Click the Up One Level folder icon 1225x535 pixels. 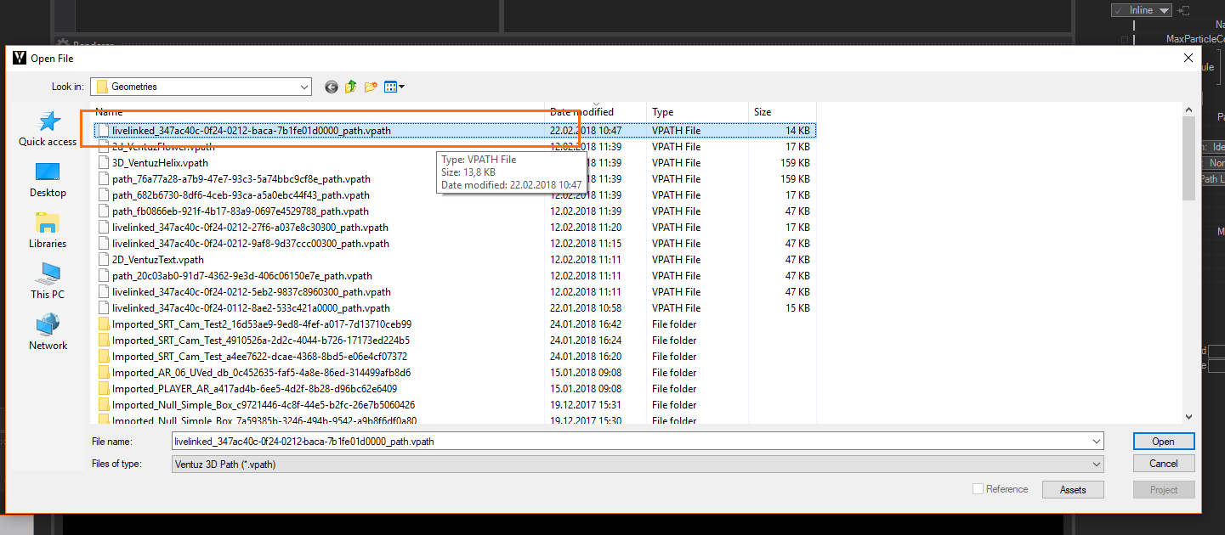point(350,87)
